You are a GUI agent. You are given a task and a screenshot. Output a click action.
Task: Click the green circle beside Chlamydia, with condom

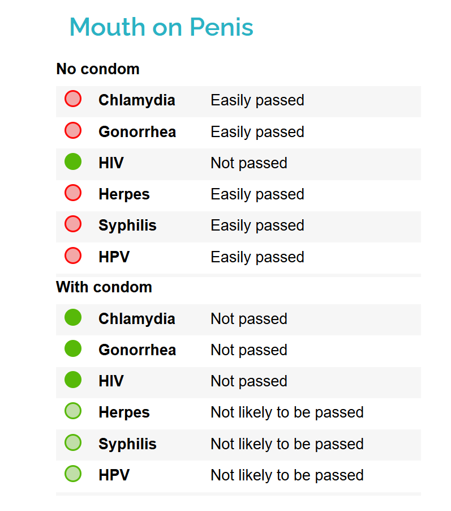pos(73,318)
